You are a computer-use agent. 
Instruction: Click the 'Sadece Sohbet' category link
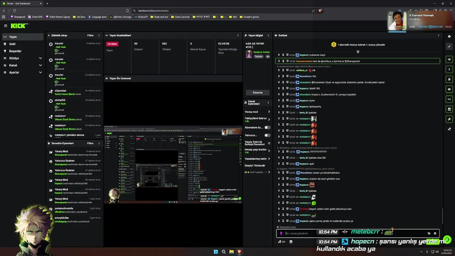click(x=261, y=52)
